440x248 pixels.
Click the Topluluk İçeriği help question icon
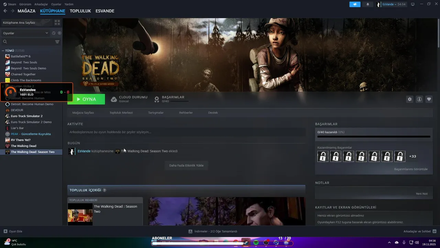pos(104,190)
